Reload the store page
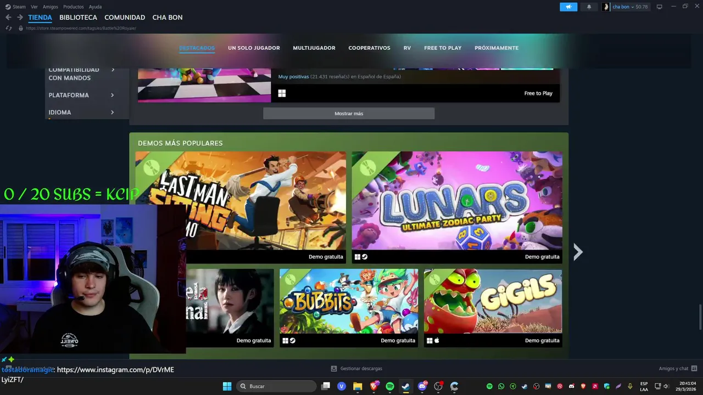Image resolution: width=703 pixels, height=395 pixels. (x=8, y=28)
